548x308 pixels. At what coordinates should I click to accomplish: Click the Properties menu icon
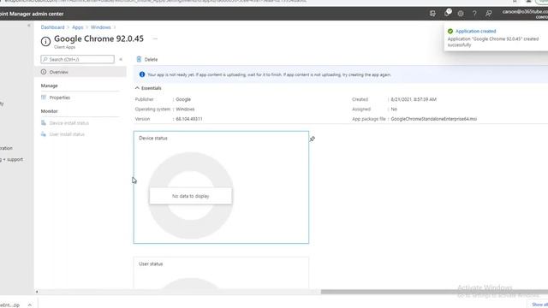44,98
